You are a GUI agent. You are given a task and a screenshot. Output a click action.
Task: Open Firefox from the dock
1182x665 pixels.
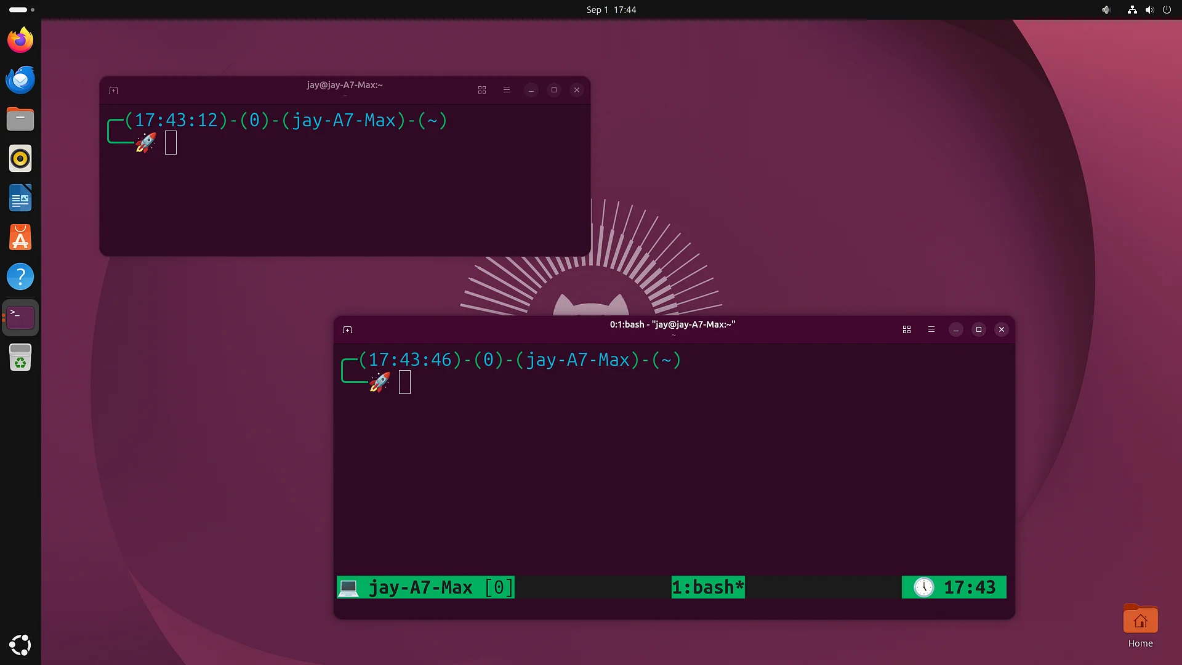coord(20,41)
